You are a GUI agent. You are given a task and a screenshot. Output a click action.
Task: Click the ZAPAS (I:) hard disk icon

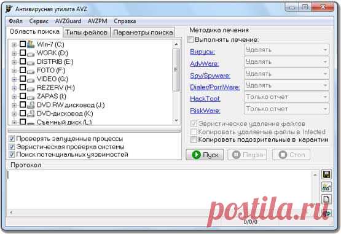[31, 97]
